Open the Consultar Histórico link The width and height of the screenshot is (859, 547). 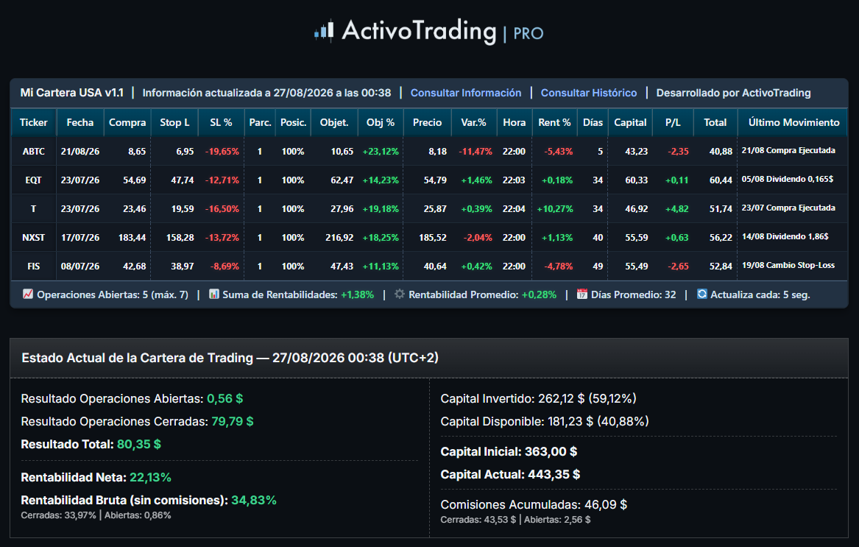tap(589, 93)
